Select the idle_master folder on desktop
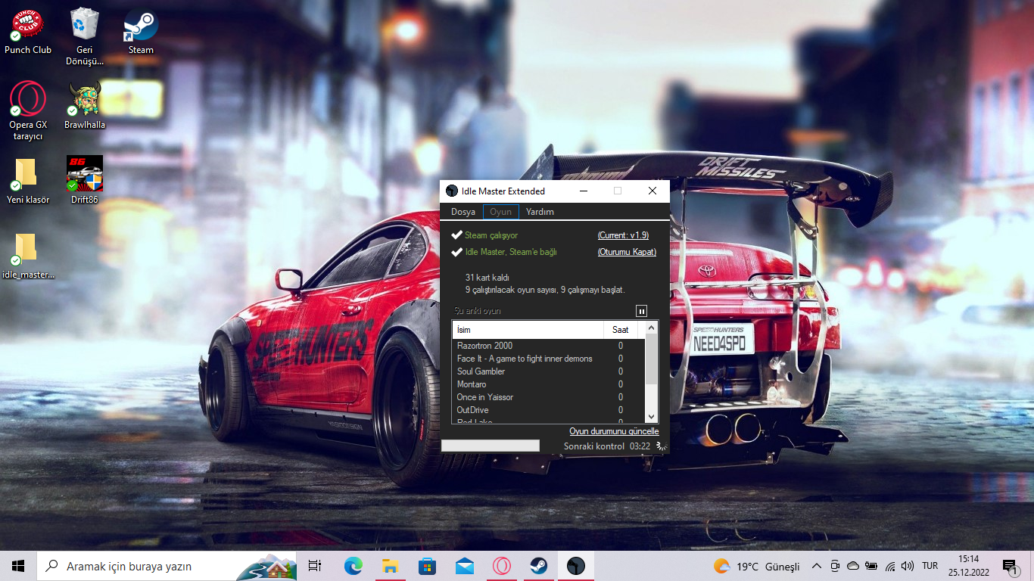The image size is (1034, 581). click(27, 256)
